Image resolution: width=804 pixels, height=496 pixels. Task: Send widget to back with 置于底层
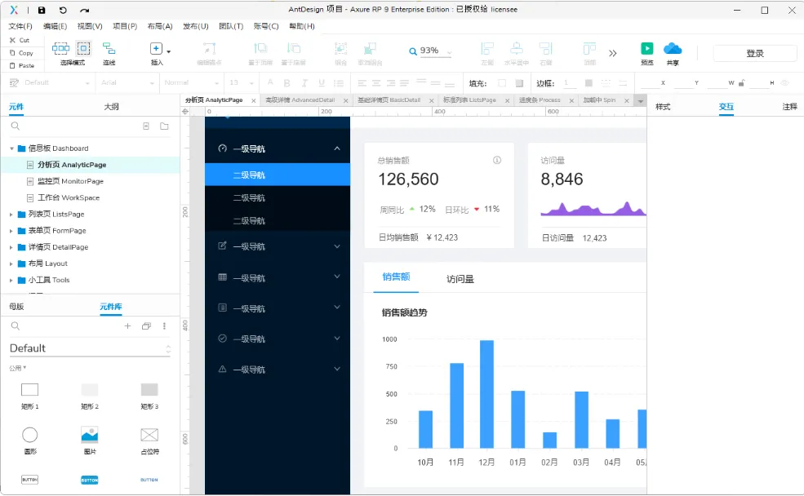point(293,53)
